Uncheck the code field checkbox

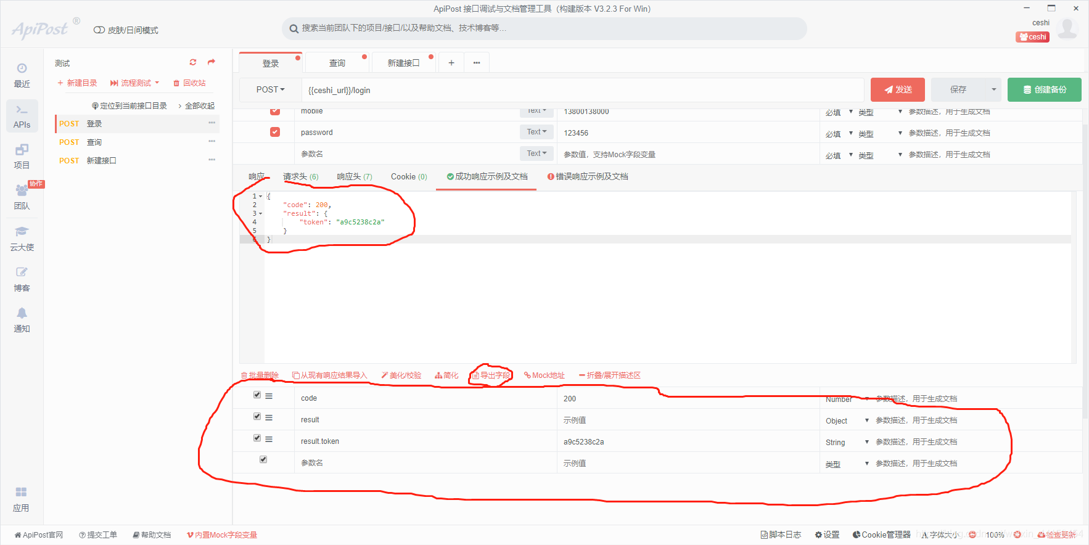tap(257, 395)
